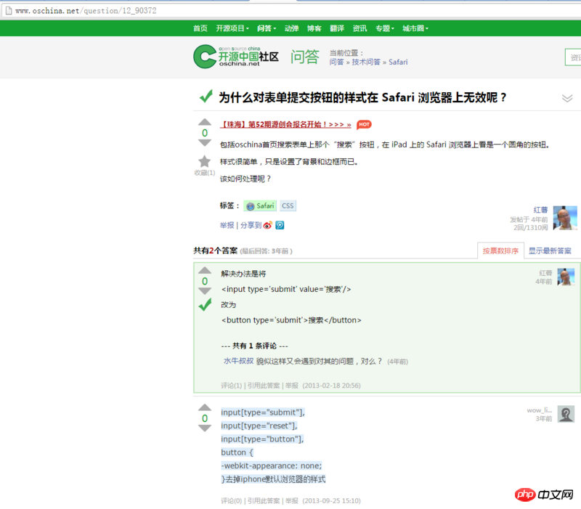Click the 技术问答 breadcrumb link
This screenshot has width=581, height=509.
pos(366,62)
